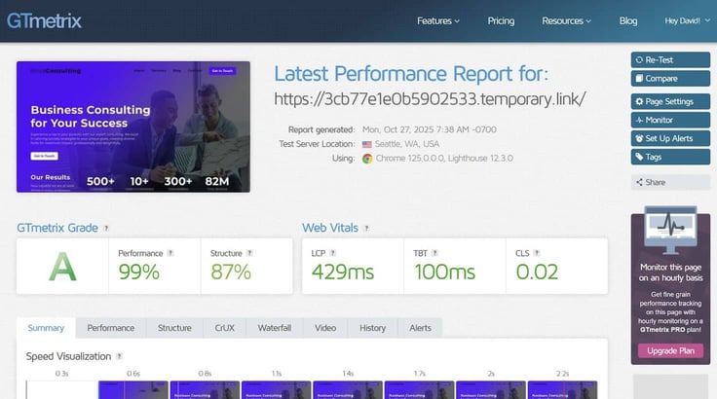The width and height of the screenshot is (717, 399).
Task: Click the Share button
Action: [670, 182]
